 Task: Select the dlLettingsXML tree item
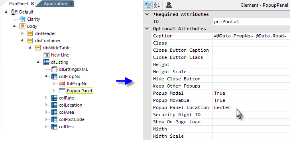(73, 69)
